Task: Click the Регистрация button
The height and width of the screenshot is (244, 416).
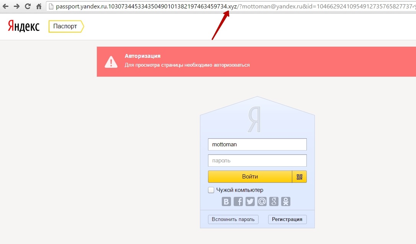Action: click(287, 219)
